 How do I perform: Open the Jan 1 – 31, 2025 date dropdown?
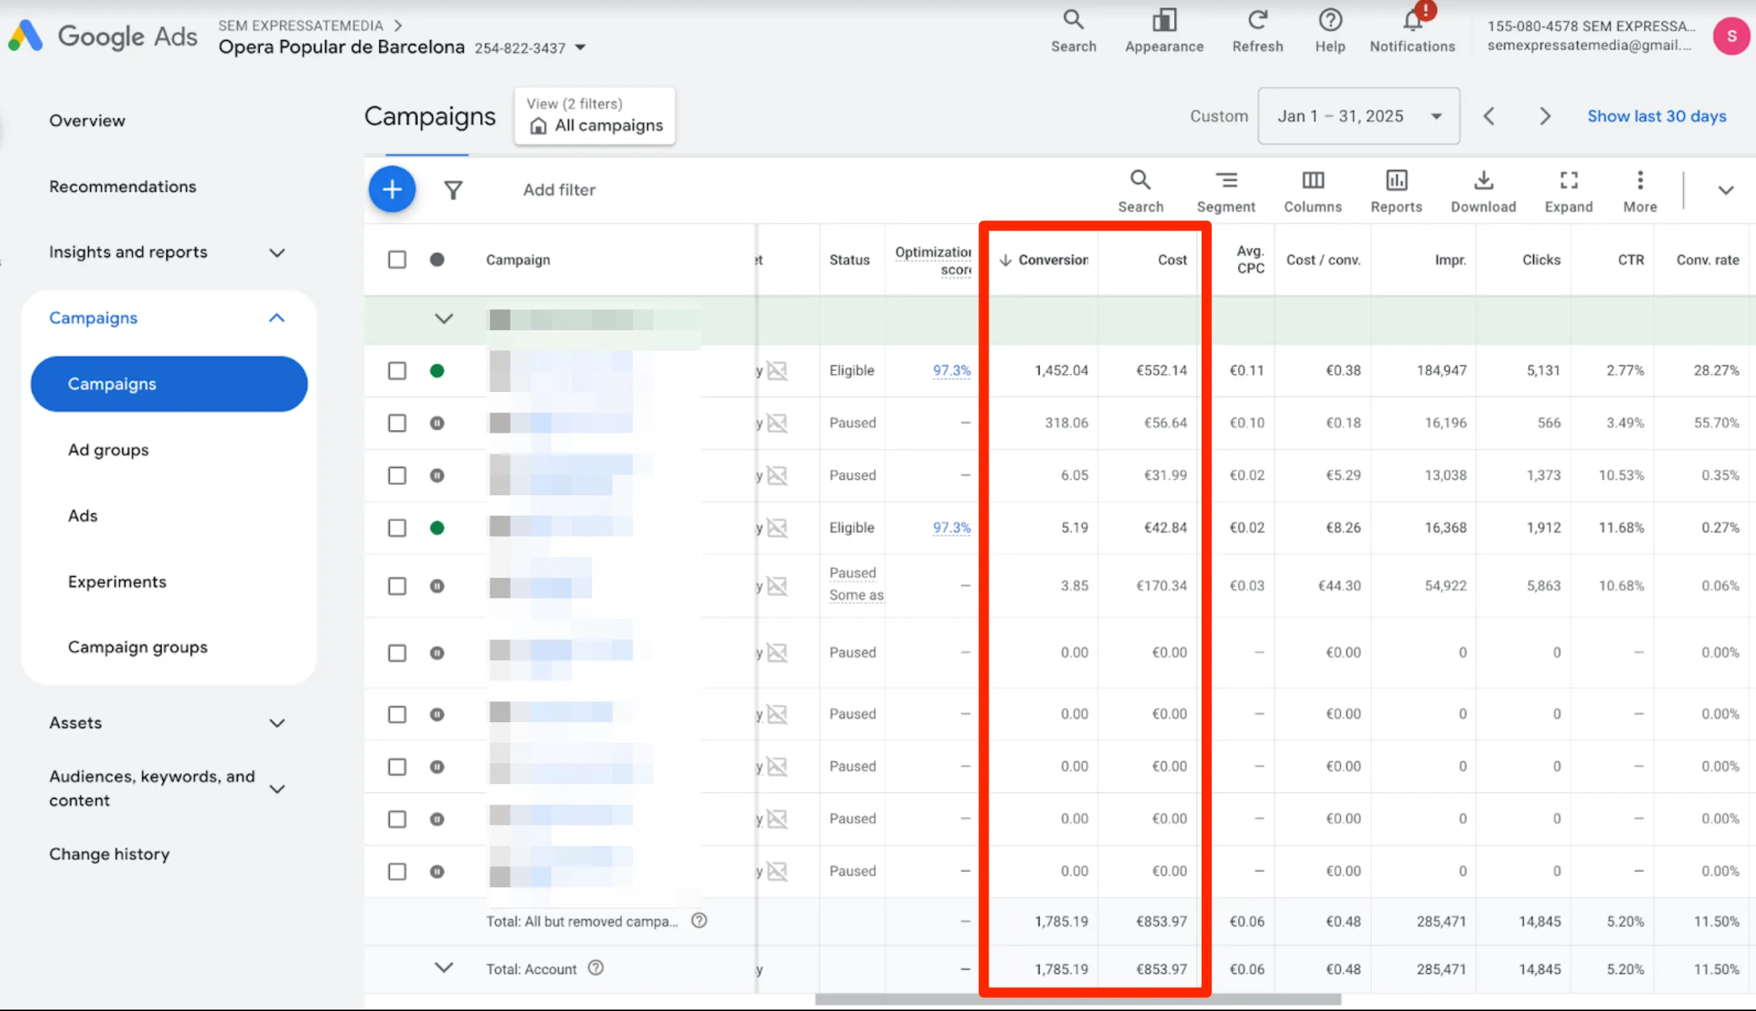point(1358,116)
